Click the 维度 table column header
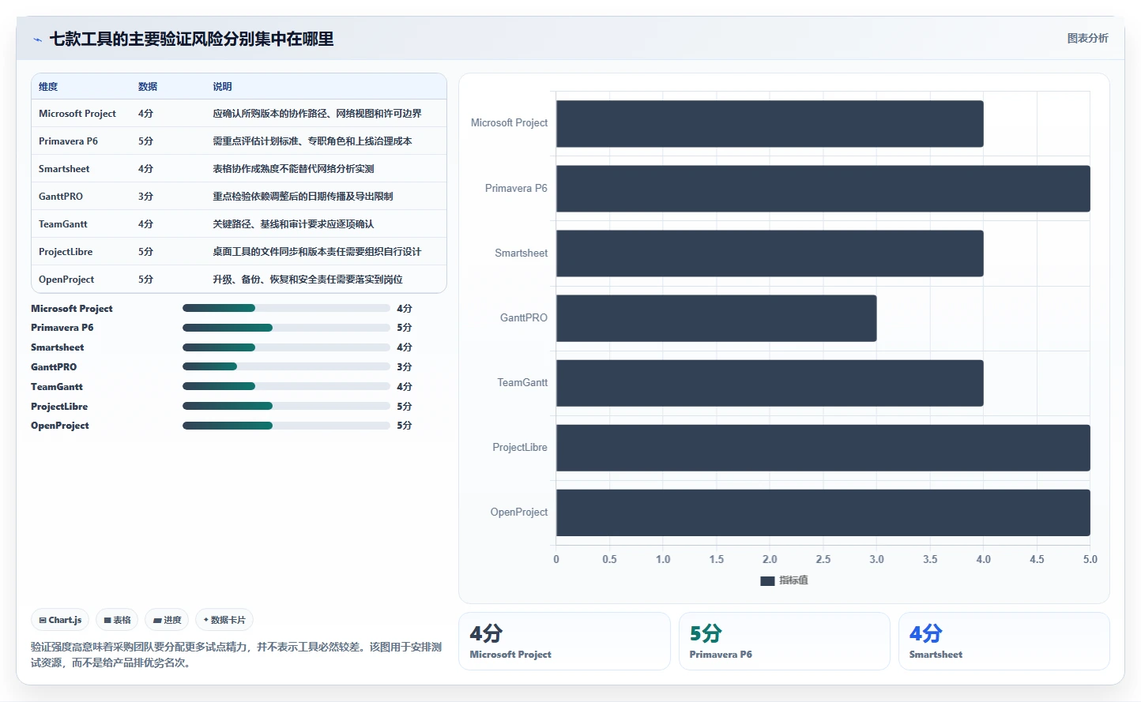1141x702 pixels. pos(48,87)
